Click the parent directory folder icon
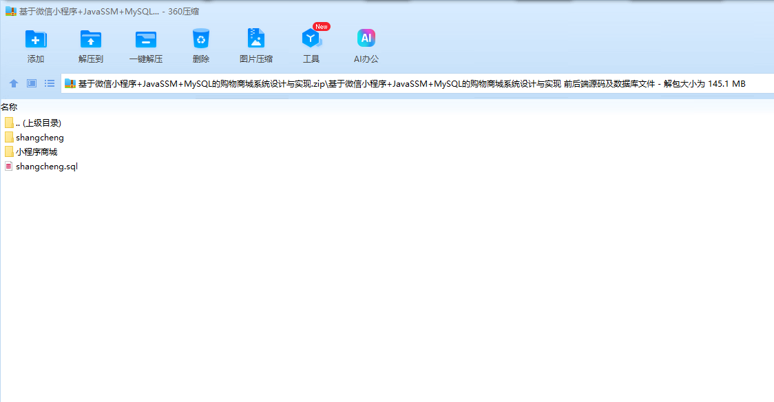 pyautogui.click(x=9, y=123)
